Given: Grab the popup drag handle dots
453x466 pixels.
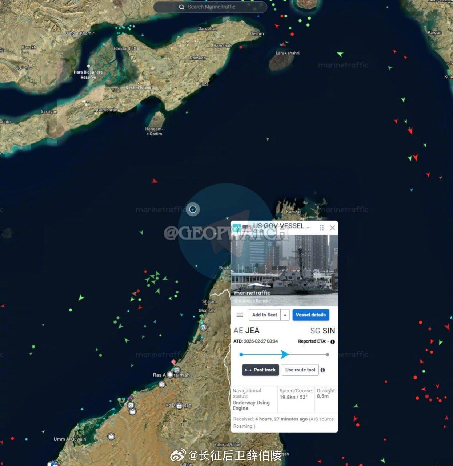Looking at the screenshot, I should [322, 228].
